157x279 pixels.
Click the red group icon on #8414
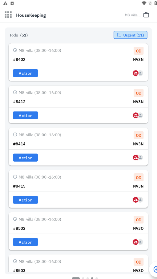pyautogui.click(x=135, y=158)
